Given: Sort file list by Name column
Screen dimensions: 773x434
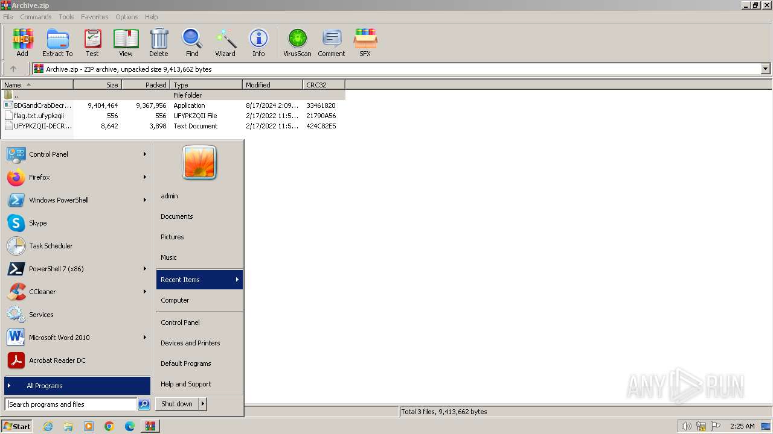Looking at the screenshot, I should pyautogui.click(x=37, y=85).
